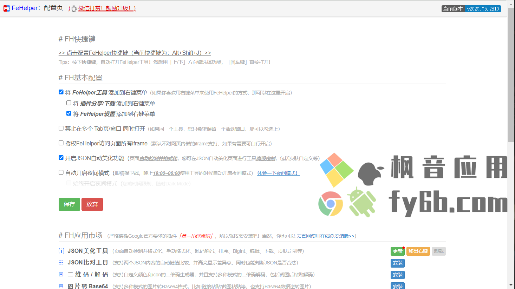Enable 禁止在多个Tab页/窗口同时打开 checkbox
The width and height of the screenshot is (515, 289).
61,128
